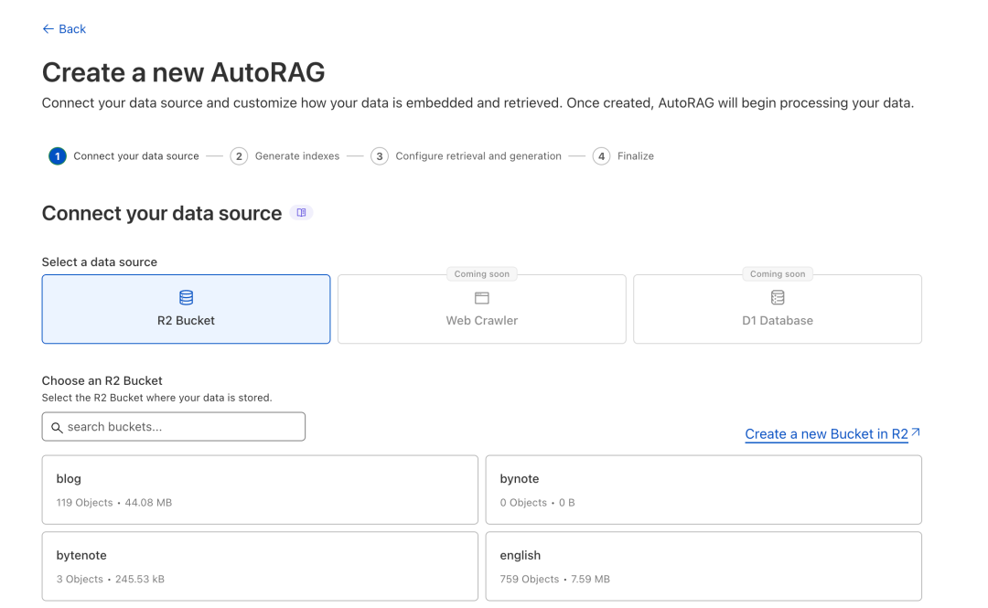Go to the Configure retrieval and generation step
988x608 pixels.
coord(380,155)
